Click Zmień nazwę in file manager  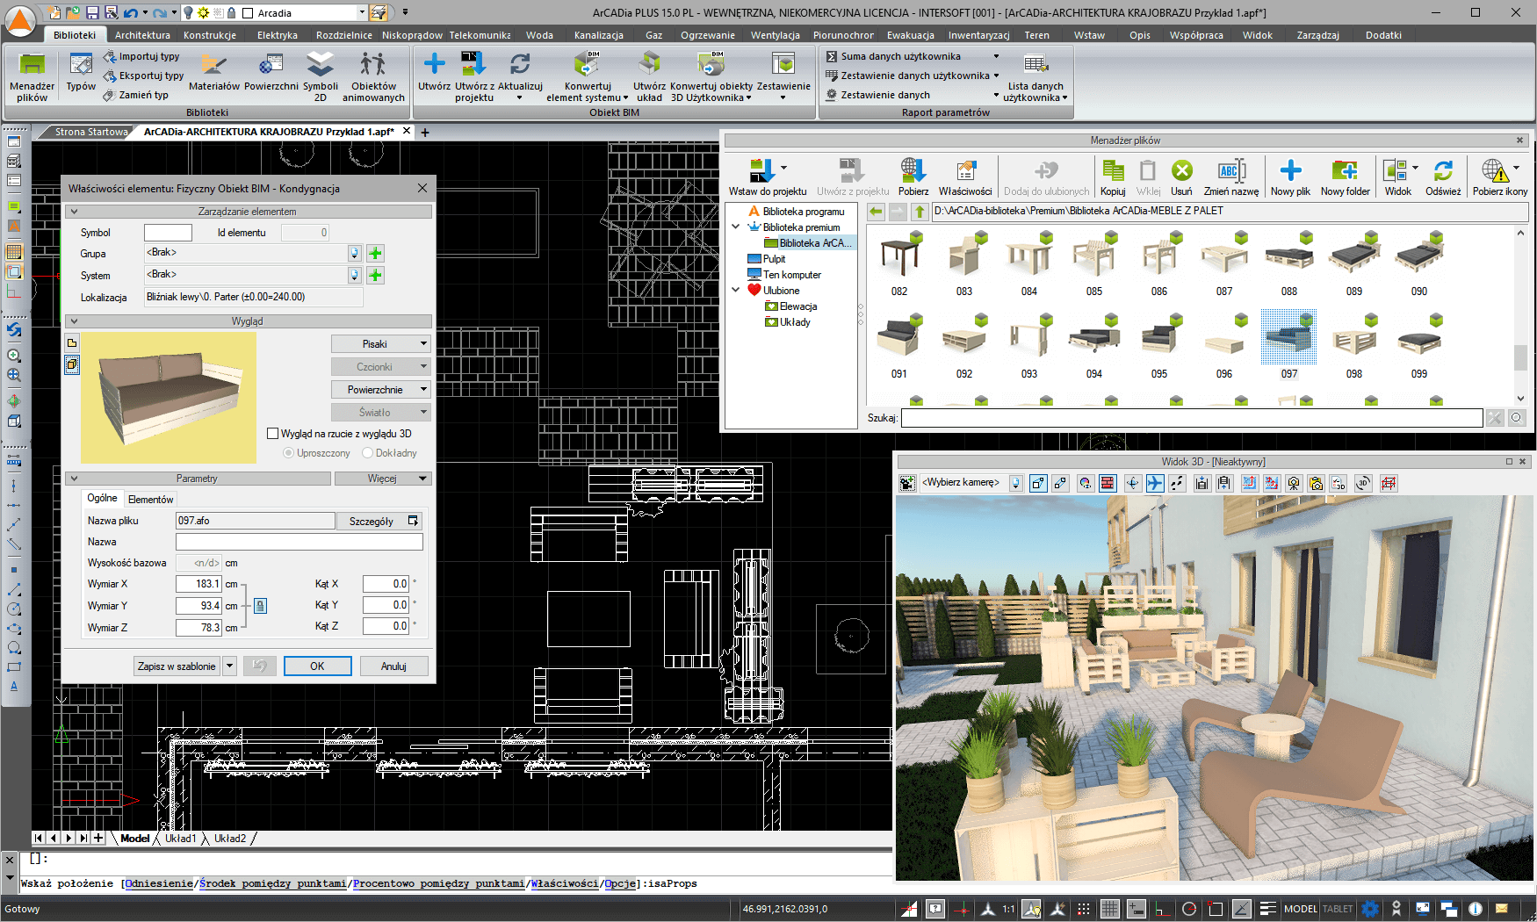click(x=1230, y=176)
